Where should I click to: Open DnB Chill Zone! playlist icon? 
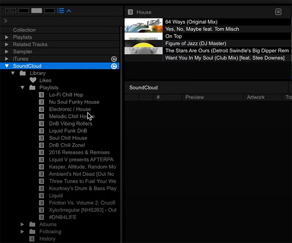point(41,145)
